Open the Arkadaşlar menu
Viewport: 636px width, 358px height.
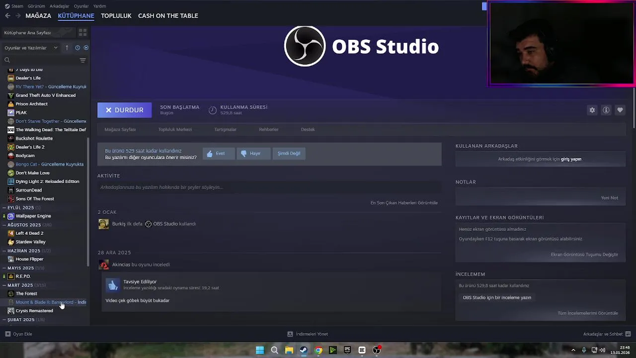pyautogui.click(x=60, y=6)
